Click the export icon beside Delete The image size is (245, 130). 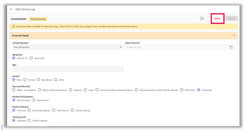click(202, 18)
